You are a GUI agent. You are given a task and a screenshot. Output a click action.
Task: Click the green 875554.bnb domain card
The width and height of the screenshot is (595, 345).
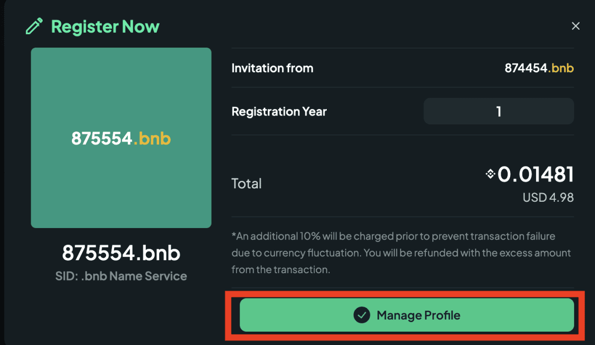121,138
